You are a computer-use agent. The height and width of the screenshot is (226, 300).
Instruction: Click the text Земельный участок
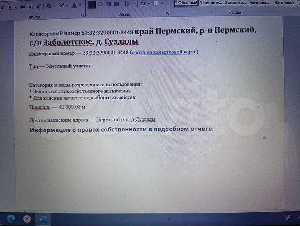(69, 66)
